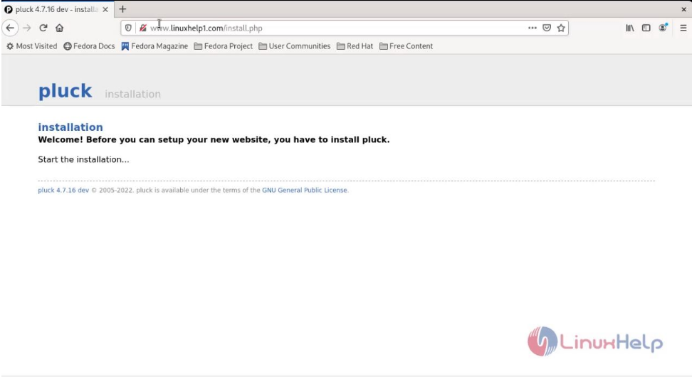Open the browser home page
Screen dimensions: 692x384
click(x=60, y=28)
